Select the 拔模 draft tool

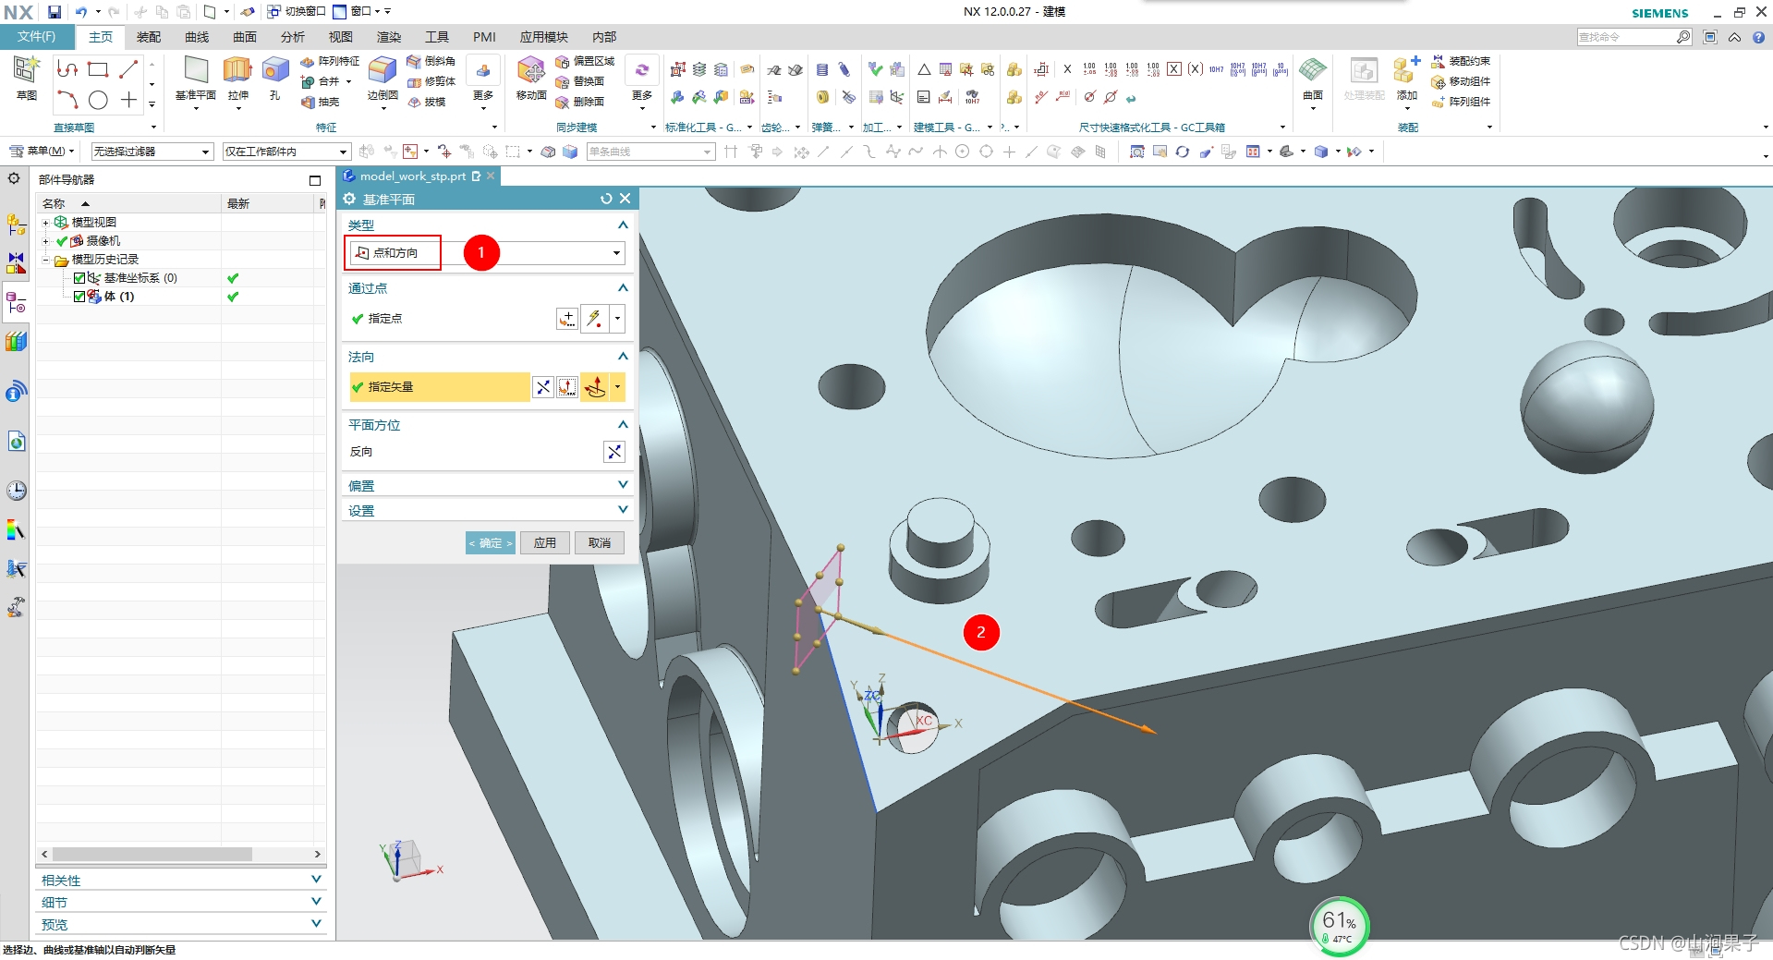click(x=427, y=102)
